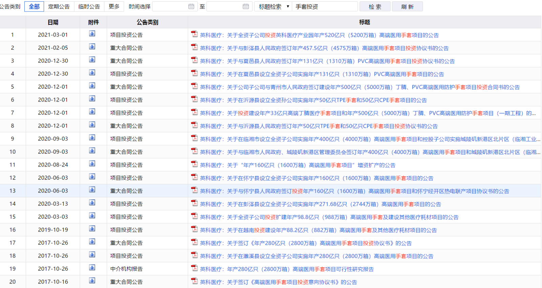Image resolution: width=542 pixels, height=288 pixels.
Task: Open announcement 夏邑县人民政府签订年产131亿只 PVC
Action: click(x=327, y=61)
